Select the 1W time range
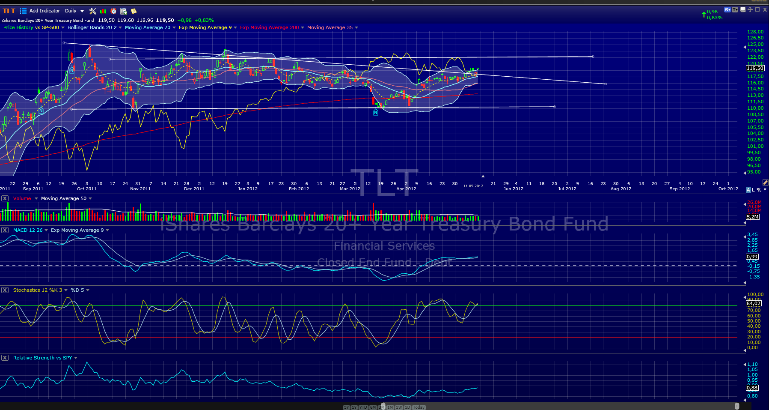Viewport: 769px width, 410px height. click(399, 407)
